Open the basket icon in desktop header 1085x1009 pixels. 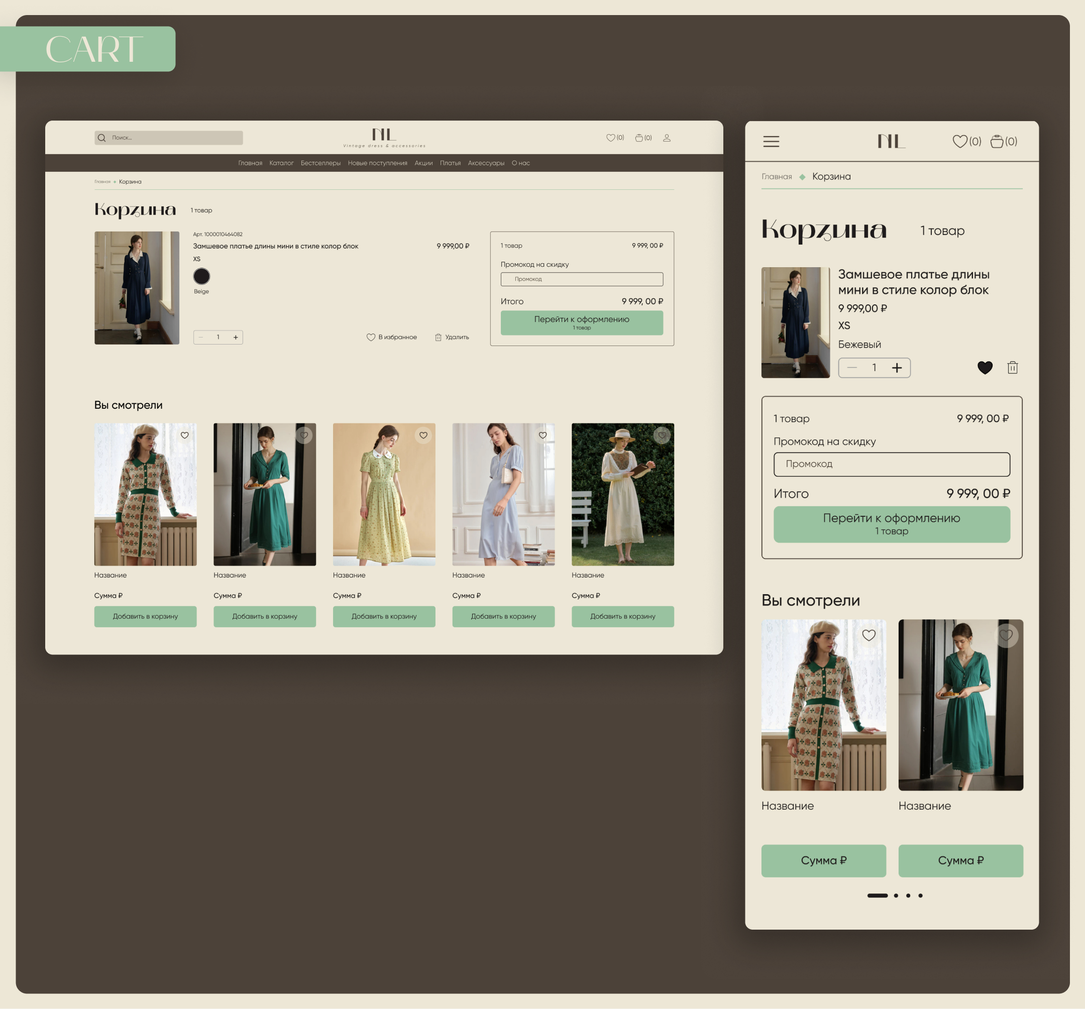tap(638, 138)
